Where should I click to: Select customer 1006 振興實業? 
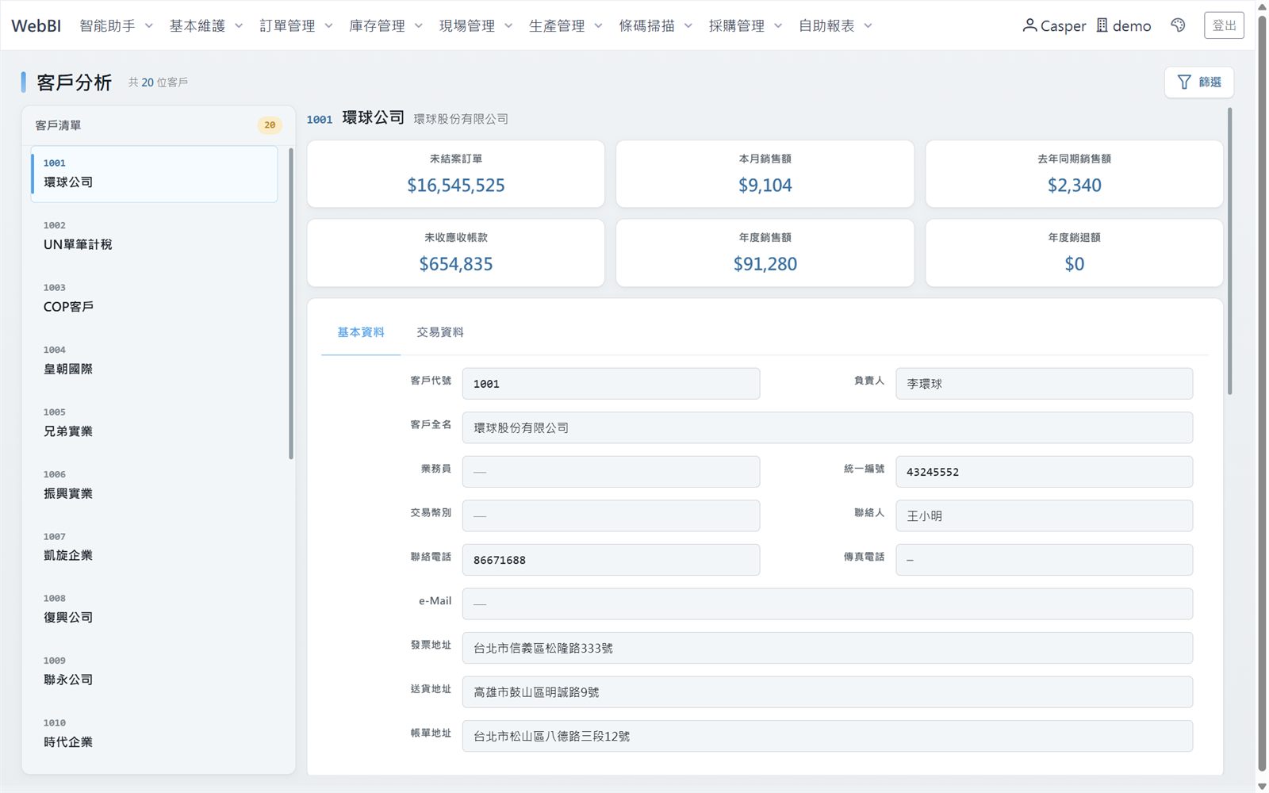click(x=155, y=485)
